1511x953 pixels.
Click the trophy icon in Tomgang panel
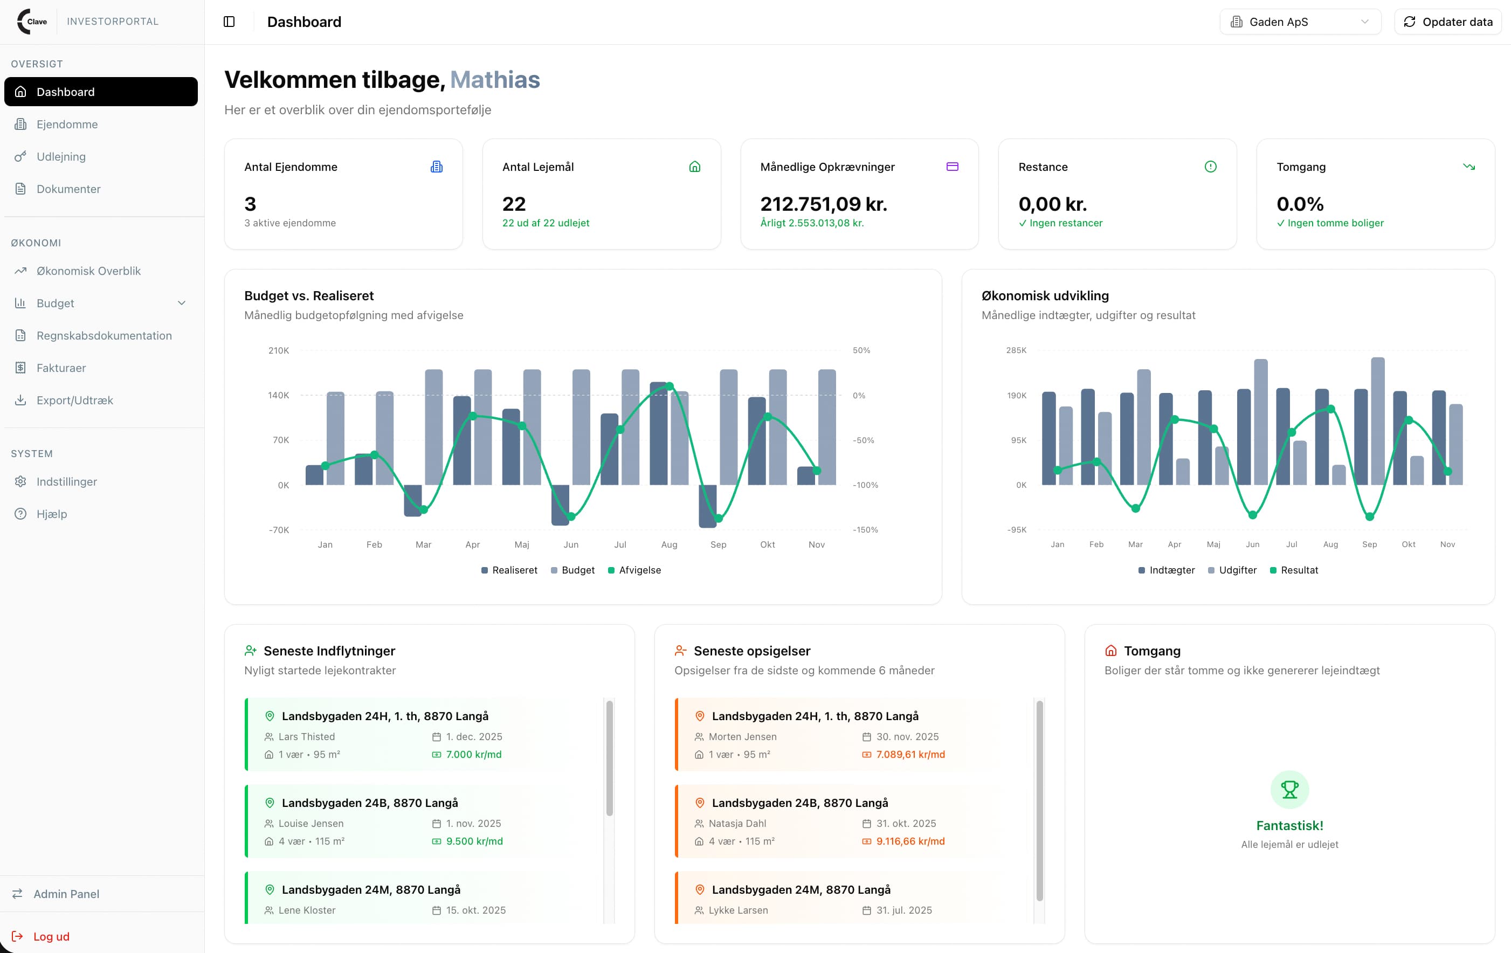1289,789
